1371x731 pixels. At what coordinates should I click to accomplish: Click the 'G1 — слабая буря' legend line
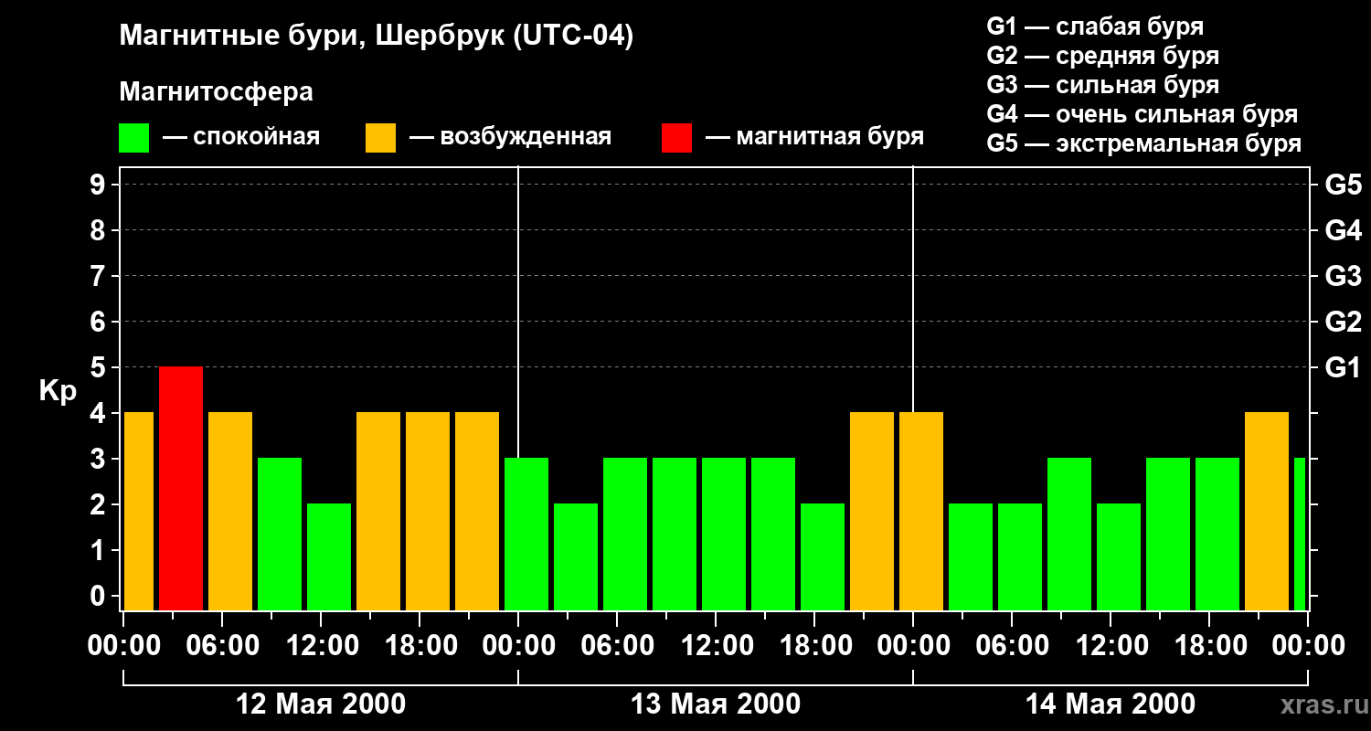(x=1095, y=26)
